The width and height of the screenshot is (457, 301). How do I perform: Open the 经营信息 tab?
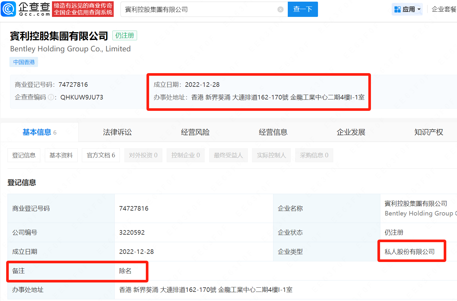[273, 132]
